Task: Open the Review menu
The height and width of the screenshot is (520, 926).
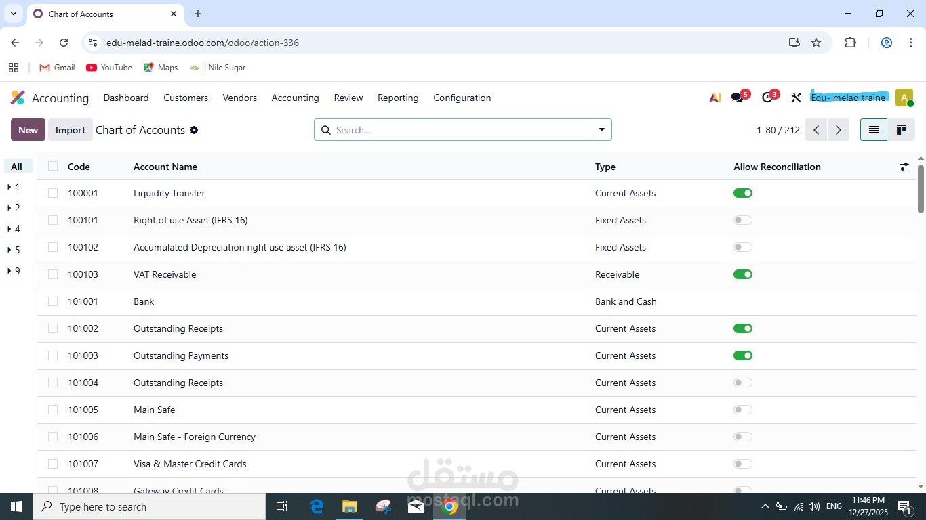Action: (348, 97)
